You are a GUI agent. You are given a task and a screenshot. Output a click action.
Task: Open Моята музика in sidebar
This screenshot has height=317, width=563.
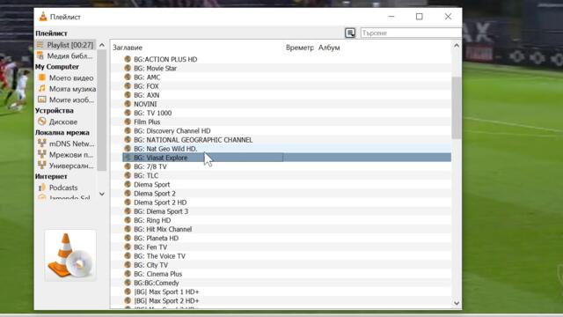click(66, 89)
